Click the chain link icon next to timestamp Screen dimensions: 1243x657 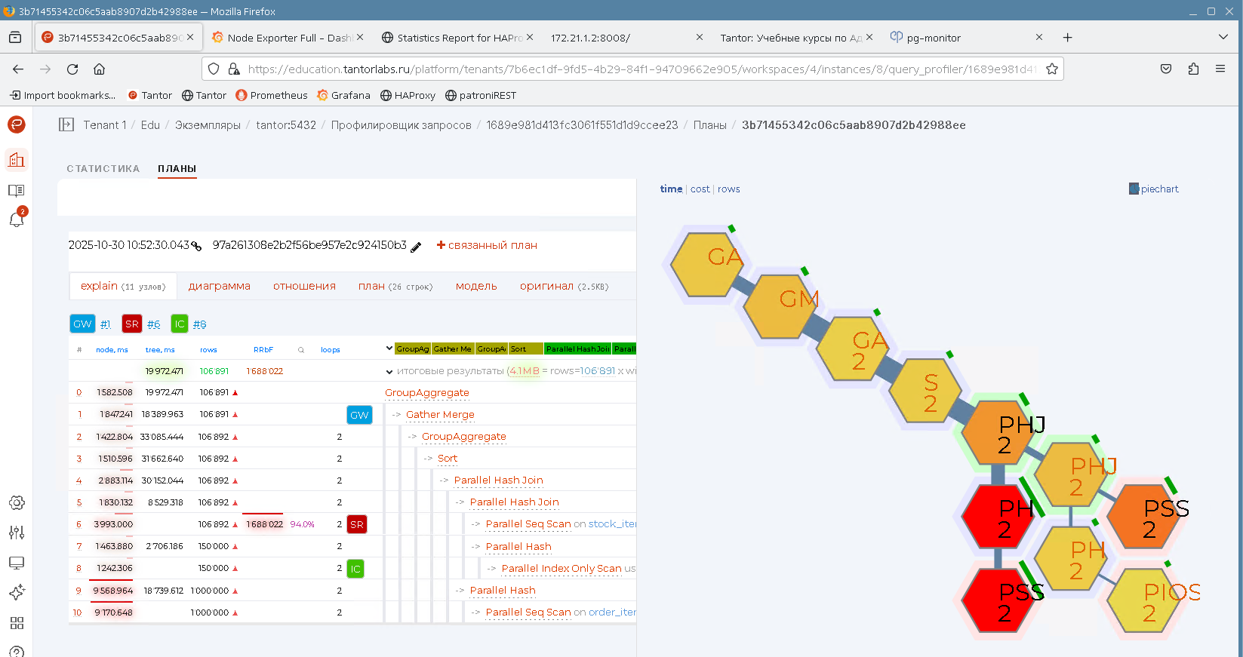point(196,246)
